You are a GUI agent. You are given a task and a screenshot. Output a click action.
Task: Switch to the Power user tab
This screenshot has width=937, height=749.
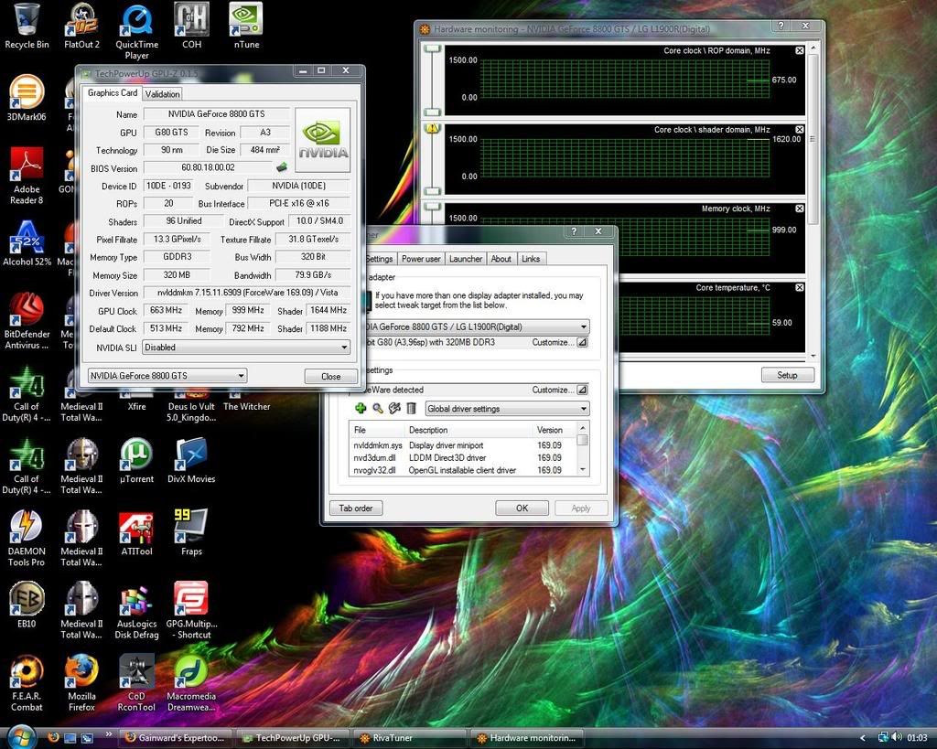pos(421,259)
